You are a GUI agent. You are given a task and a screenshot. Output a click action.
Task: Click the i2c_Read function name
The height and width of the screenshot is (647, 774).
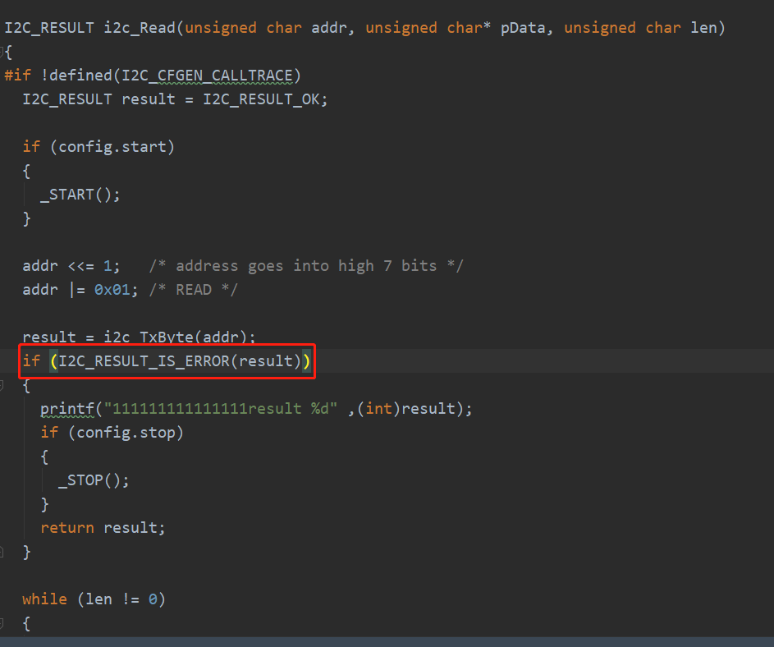coord(140,28)
